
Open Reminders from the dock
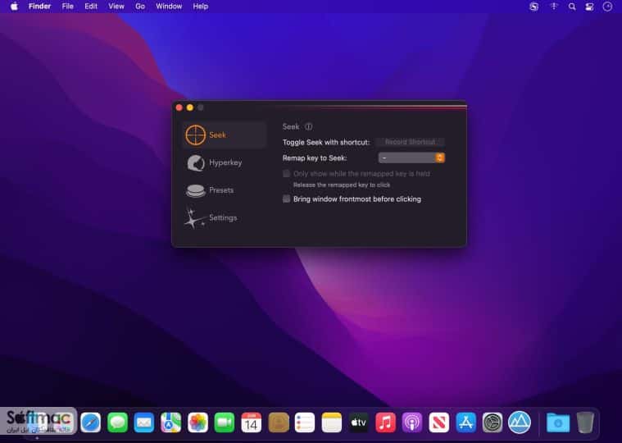(x=305, y=422)
